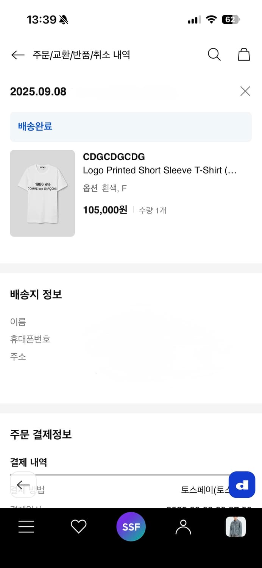The height and width of the screenshot is (568, 262).
Task: Go to SSF home via center logo button
Action: [x=131, y=526]
